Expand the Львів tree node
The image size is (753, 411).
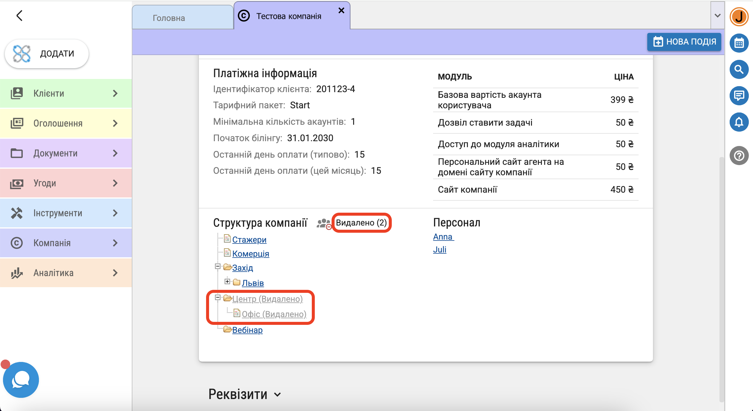pos(227,281)
